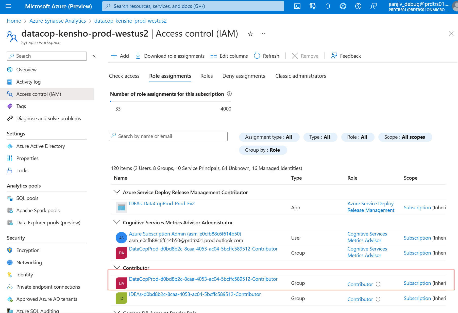The image size is (458, 313).
Task: Click the SQL pools icon
Action: tap(10, 198)
